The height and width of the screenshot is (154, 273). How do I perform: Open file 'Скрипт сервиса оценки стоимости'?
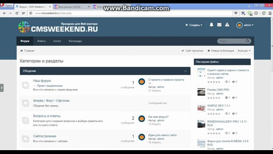(228, 72)
